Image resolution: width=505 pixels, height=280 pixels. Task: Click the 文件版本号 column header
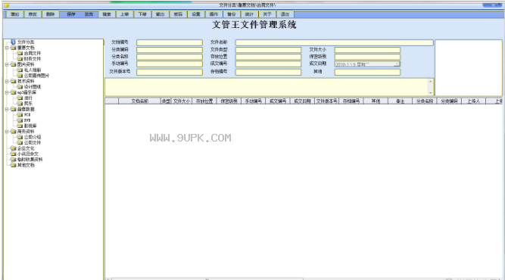(x=326, y=101)
